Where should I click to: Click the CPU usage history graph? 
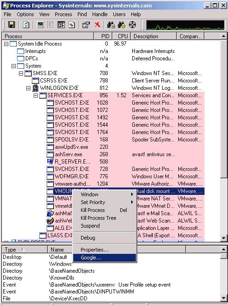coord(185,25)
